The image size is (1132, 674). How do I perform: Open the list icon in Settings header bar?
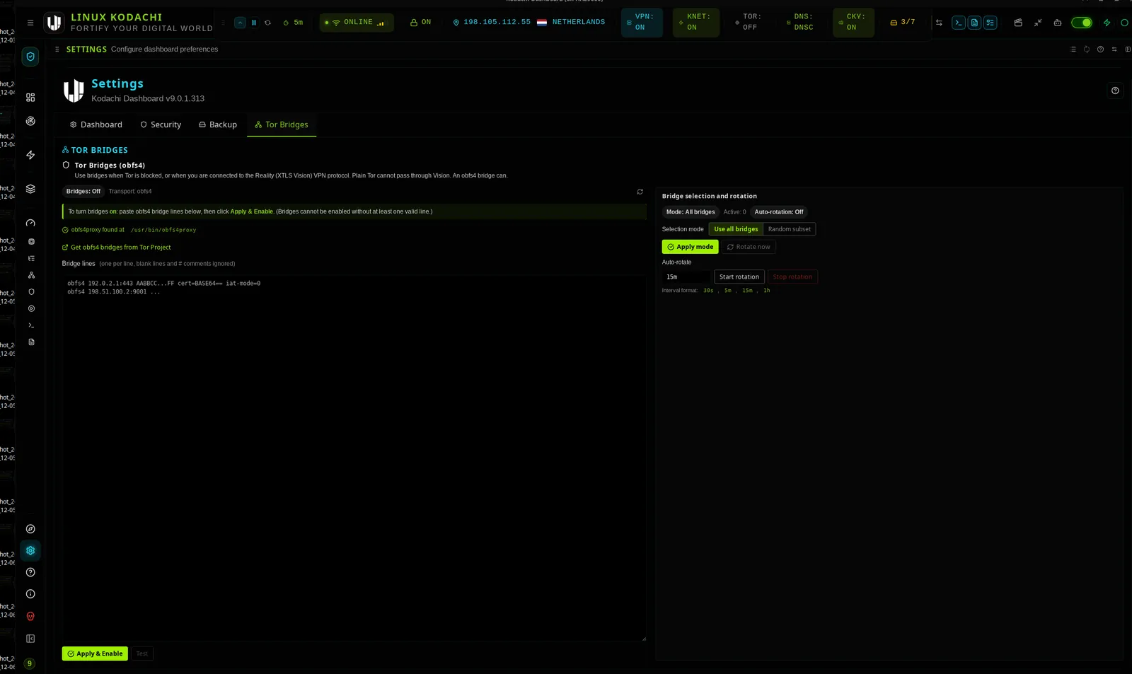[x=1073, y=50]
